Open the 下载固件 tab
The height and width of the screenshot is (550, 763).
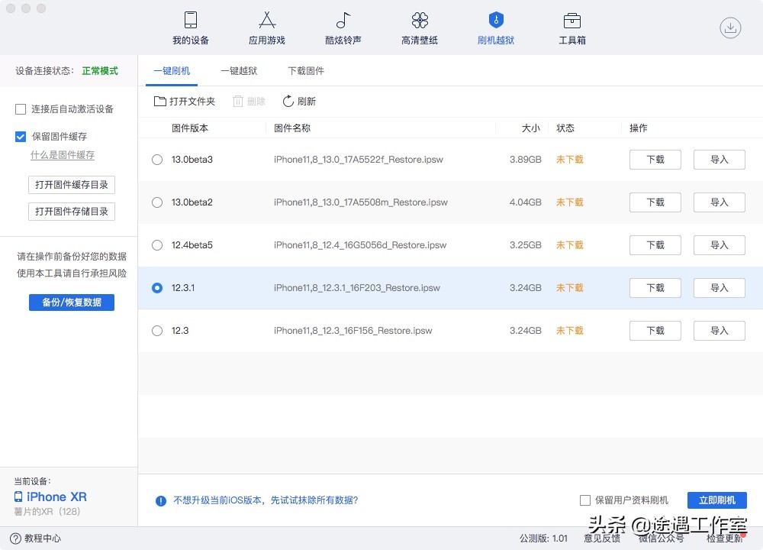[306, 70]
